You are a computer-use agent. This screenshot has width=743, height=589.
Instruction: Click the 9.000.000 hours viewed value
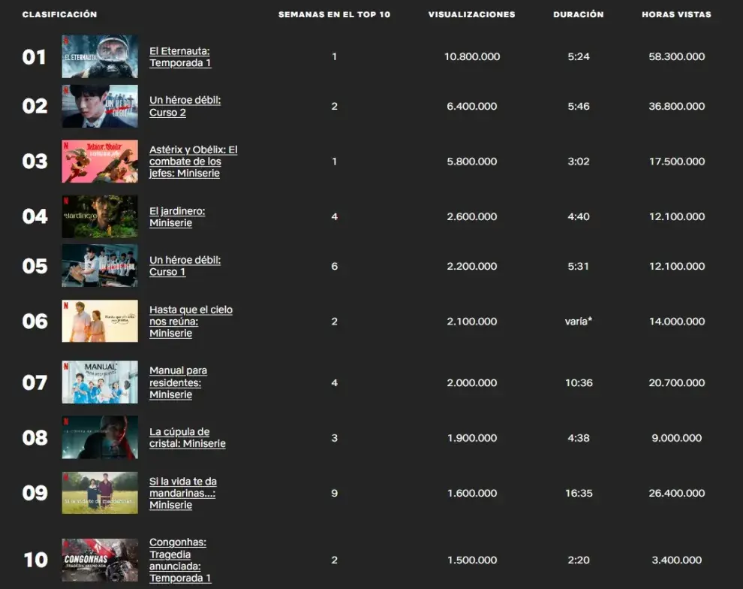point(677,438)
